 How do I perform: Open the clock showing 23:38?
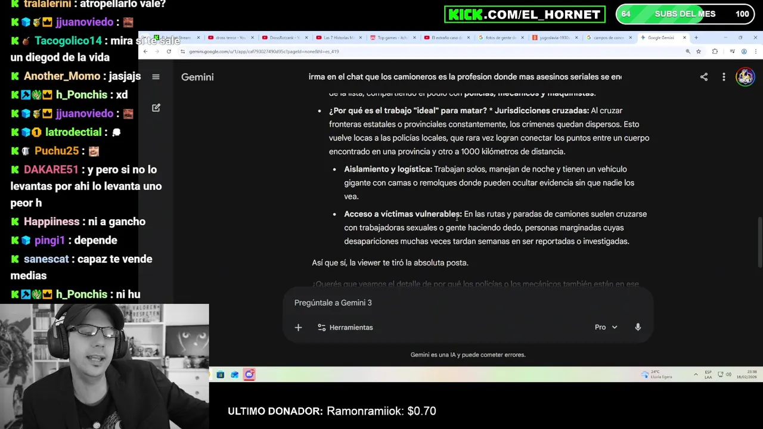[747, 374]
